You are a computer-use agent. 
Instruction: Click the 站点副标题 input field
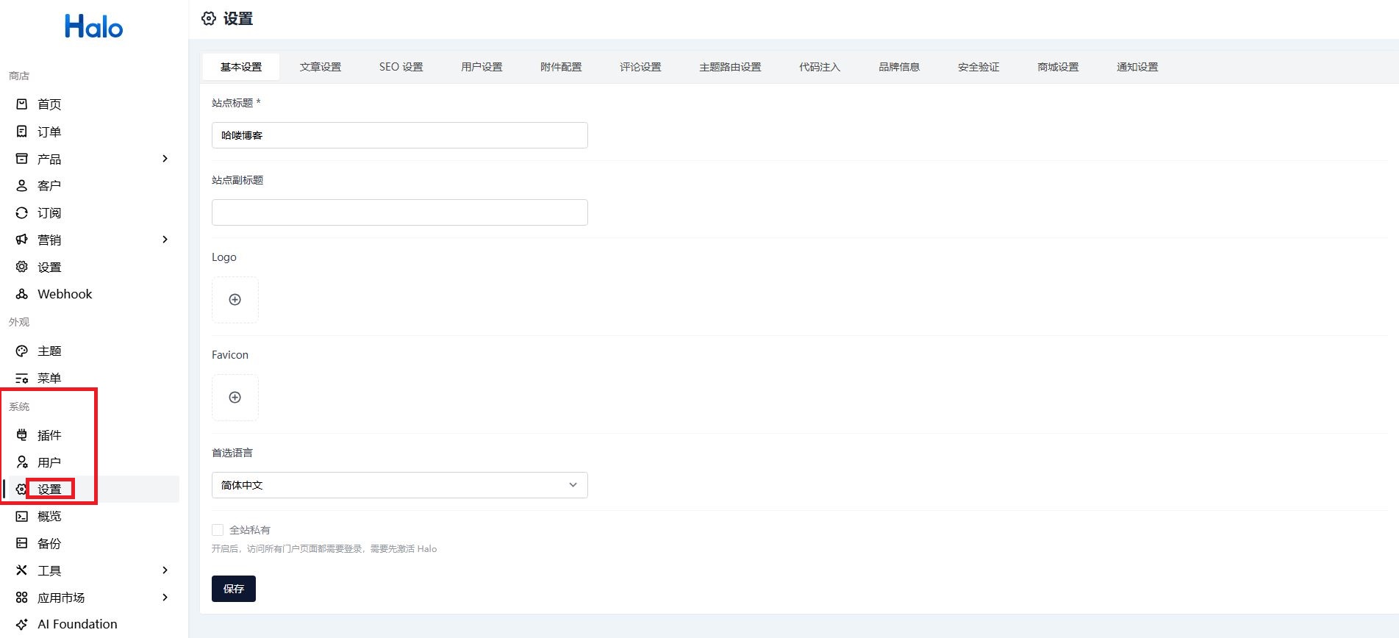click(x=400, y=212)
